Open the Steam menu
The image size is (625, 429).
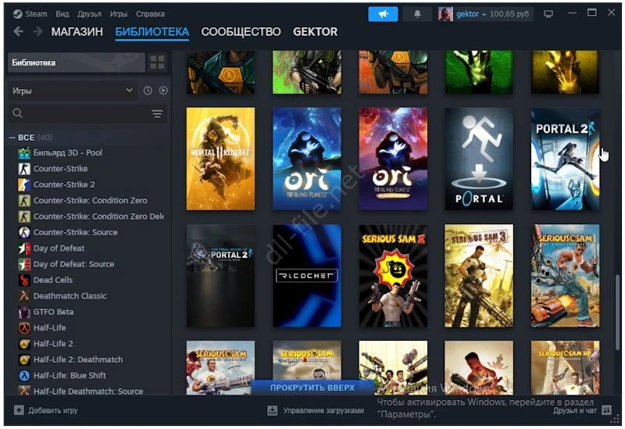pos(36,14)
